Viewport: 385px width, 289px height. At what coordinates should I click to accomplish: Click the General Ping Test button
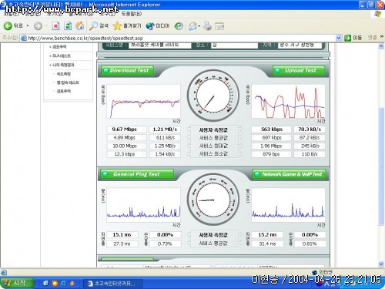(x=137, y=174)
